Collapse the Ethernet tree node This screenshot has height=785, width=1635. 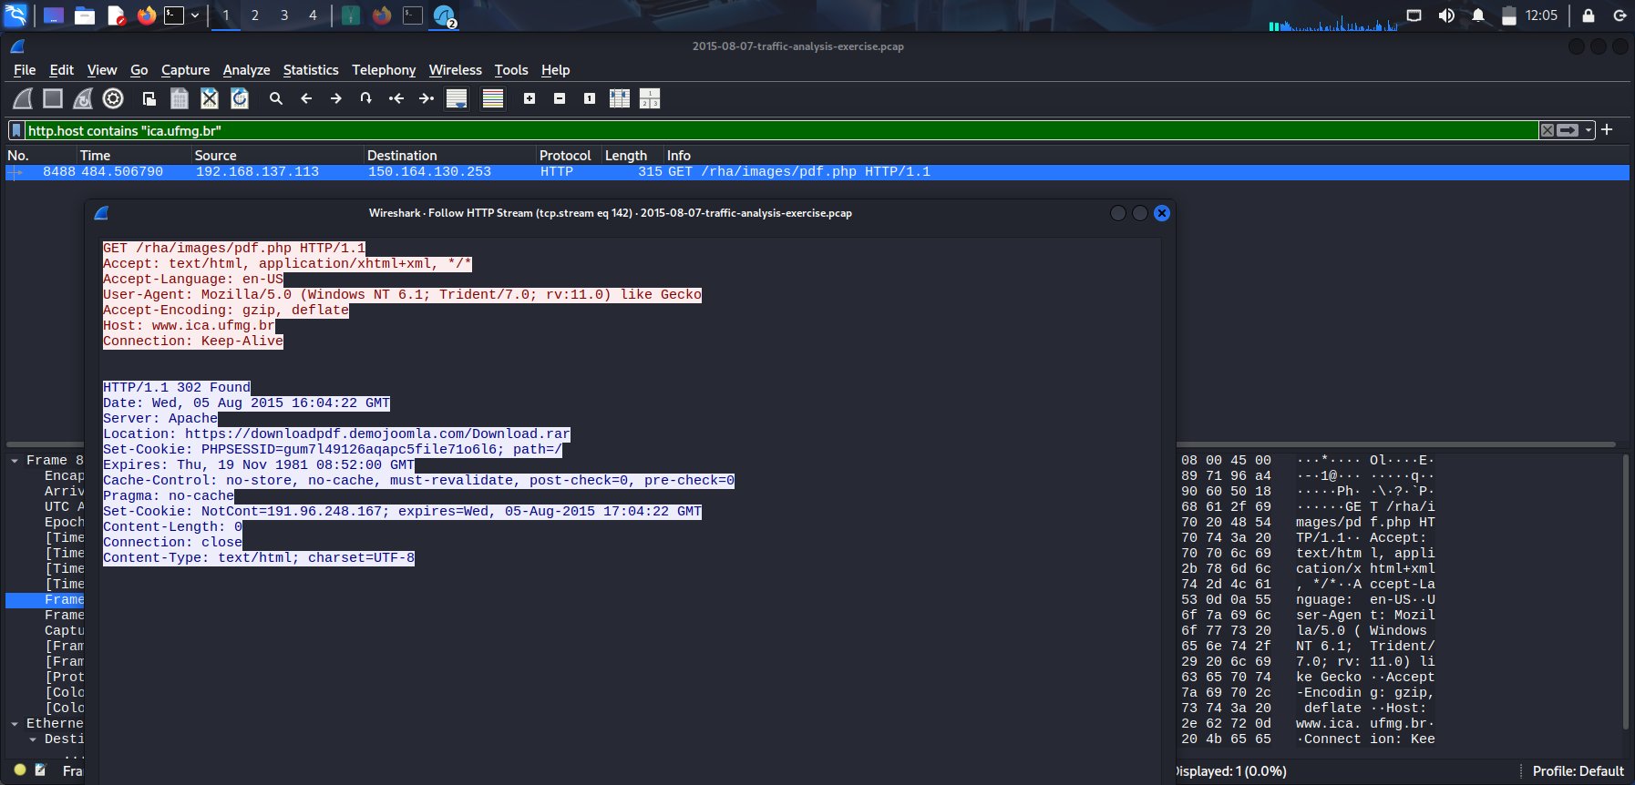coord(15,724)
